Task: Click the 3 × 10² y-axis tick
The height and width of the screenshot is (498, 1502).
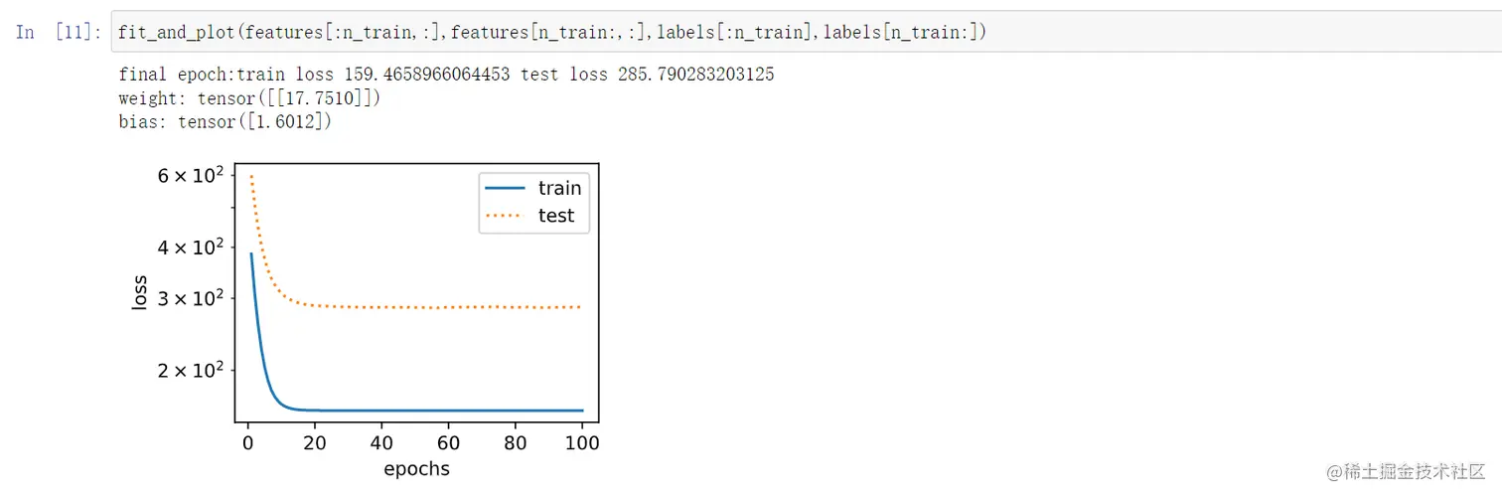Action: tap(190, 298)
